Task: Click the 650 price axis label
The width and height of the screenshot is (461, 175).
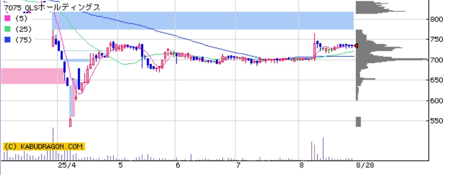Action: [x=437, y=80]
